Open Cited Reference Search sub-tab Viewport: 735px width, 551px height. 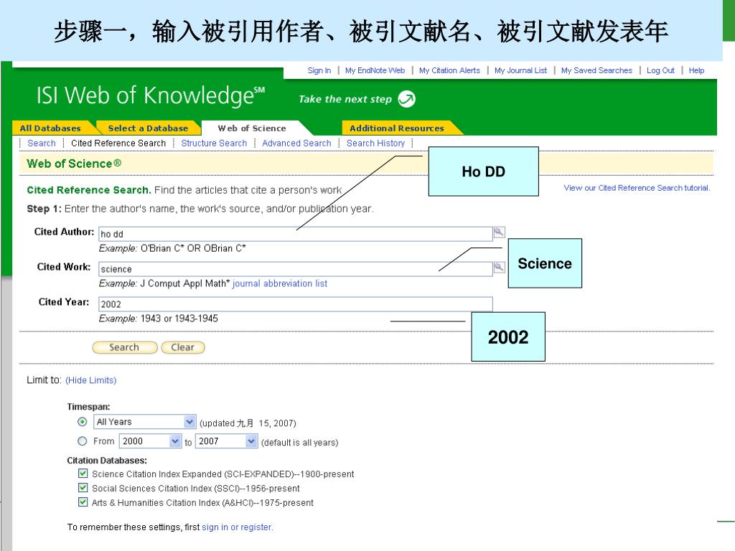118,143
